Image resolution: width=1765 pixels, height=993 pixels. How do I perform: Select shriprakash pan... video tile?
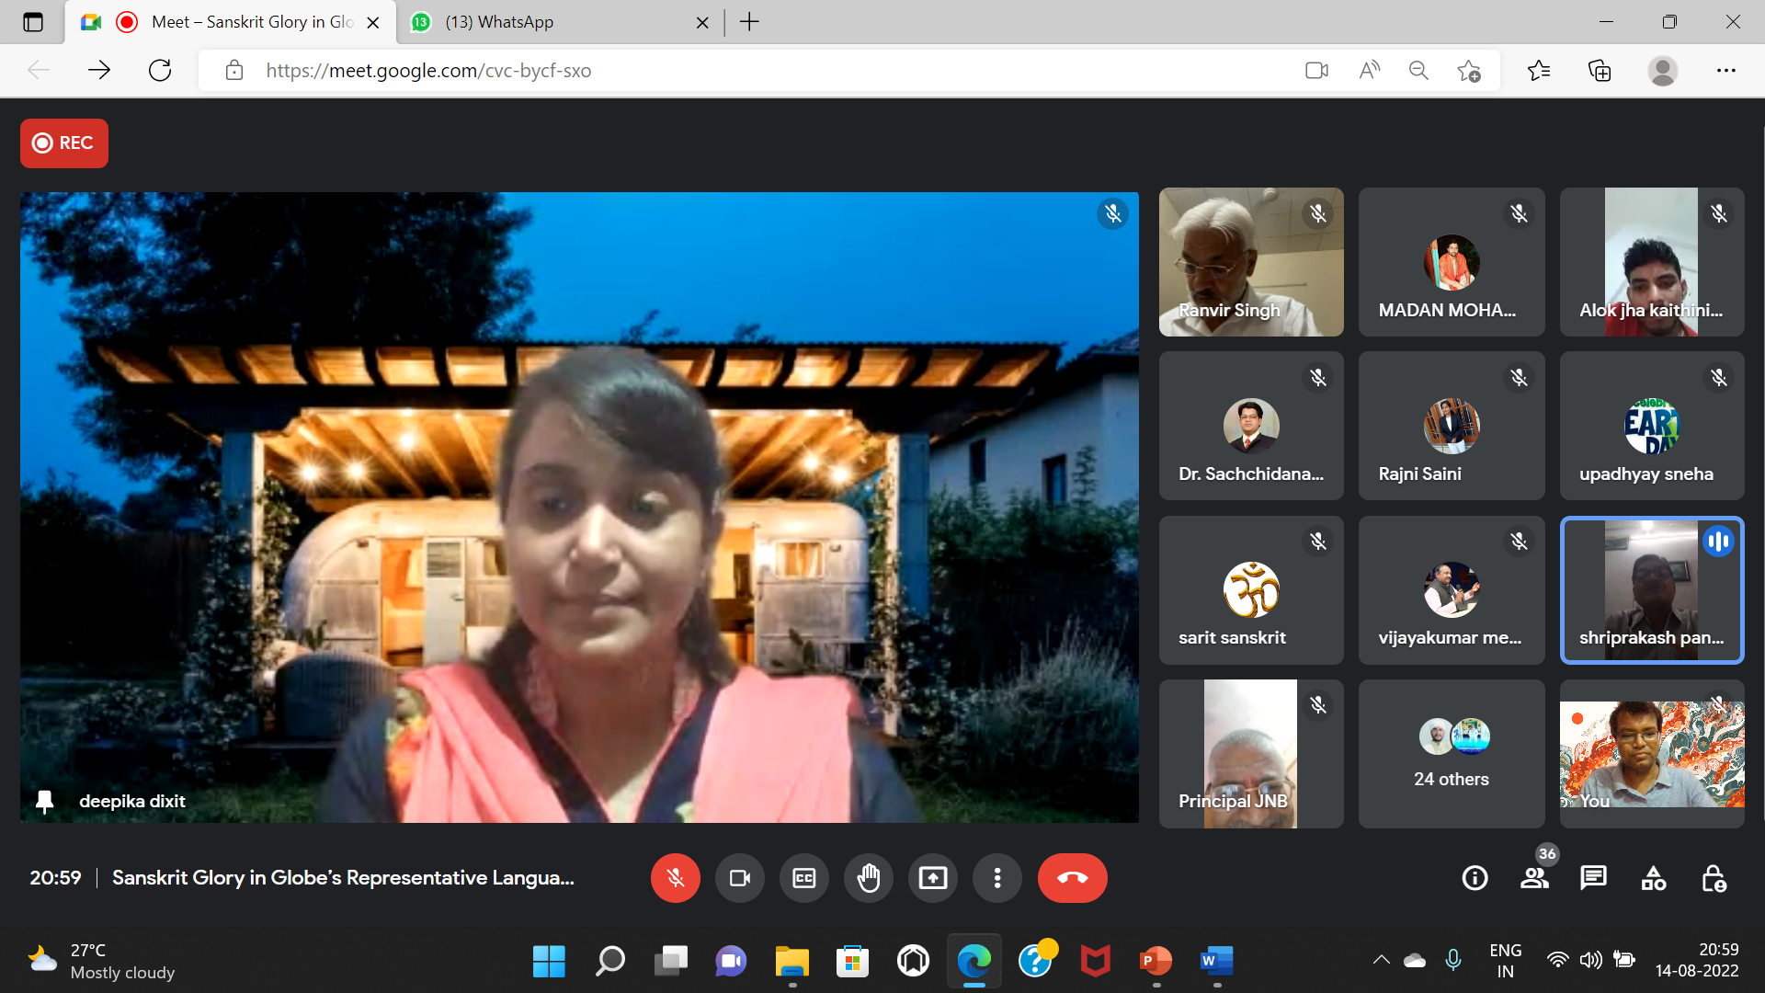[x=1651, y=590]
